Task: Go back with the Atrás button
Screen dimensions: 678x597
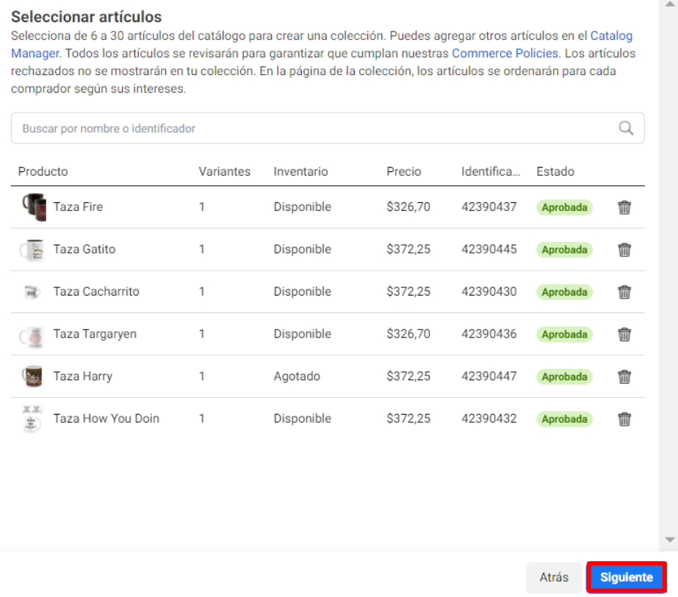Action: pos(553,577)
